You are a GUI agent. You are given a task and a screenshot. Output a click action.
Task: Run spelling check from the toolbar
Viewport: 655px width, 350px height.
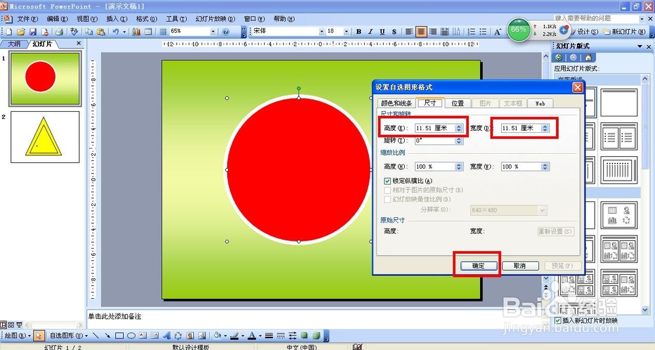75,31
